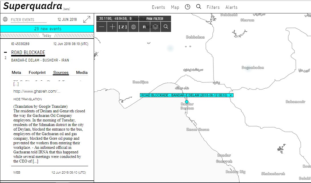
Task: Click the WEB source label
Action: pyautogui.click(x=17, y=172)
